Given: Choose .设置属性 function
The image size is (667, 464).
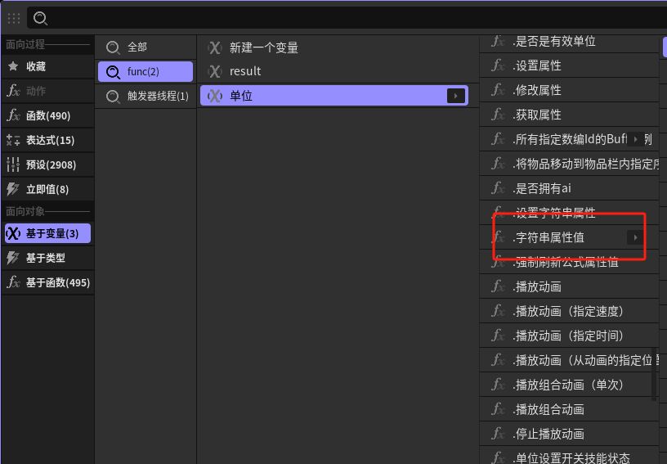Looking at the screenshot, I should coord(569,65).
